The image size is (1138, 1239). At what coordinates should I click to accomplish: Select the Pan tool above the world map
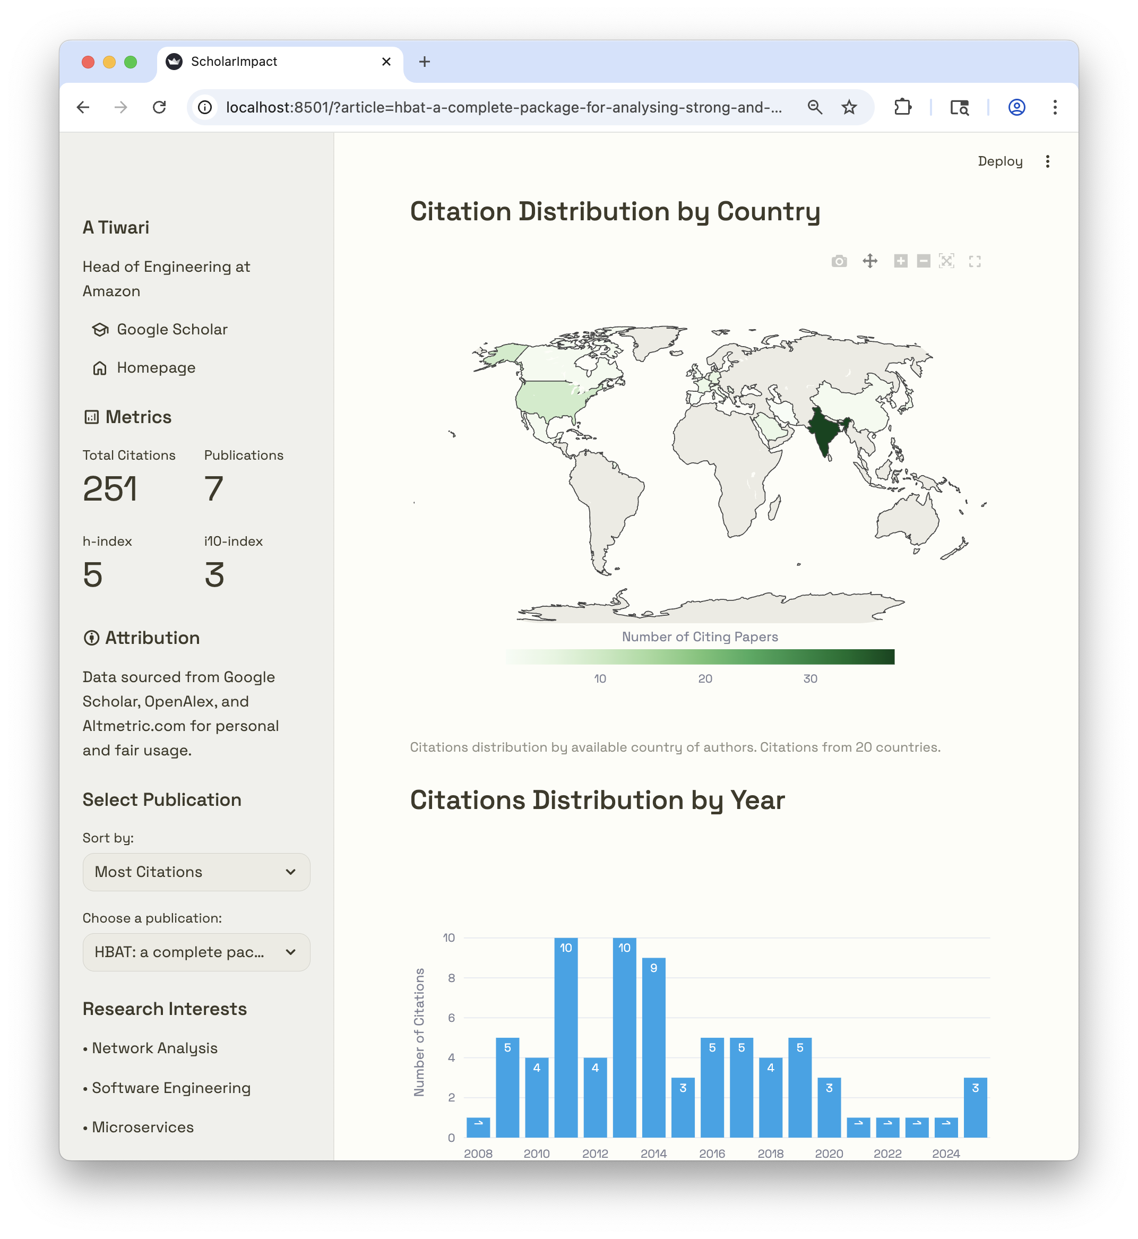[x=870, y=261]
